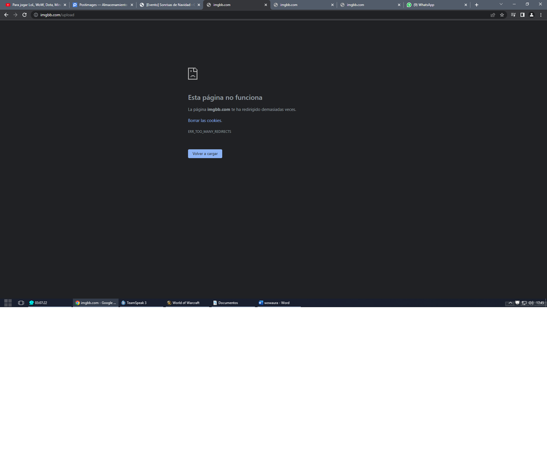The image size is (547, 455).
Task: Open the 03:07:22 timer taskbar app
Action: (49, 303)
